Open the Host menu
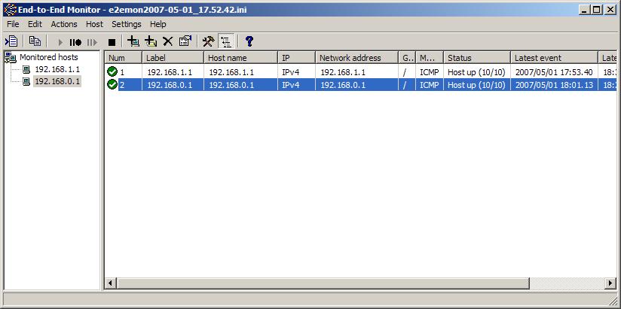The height and width of the screenshot is (309, 621). click(95, 24)
